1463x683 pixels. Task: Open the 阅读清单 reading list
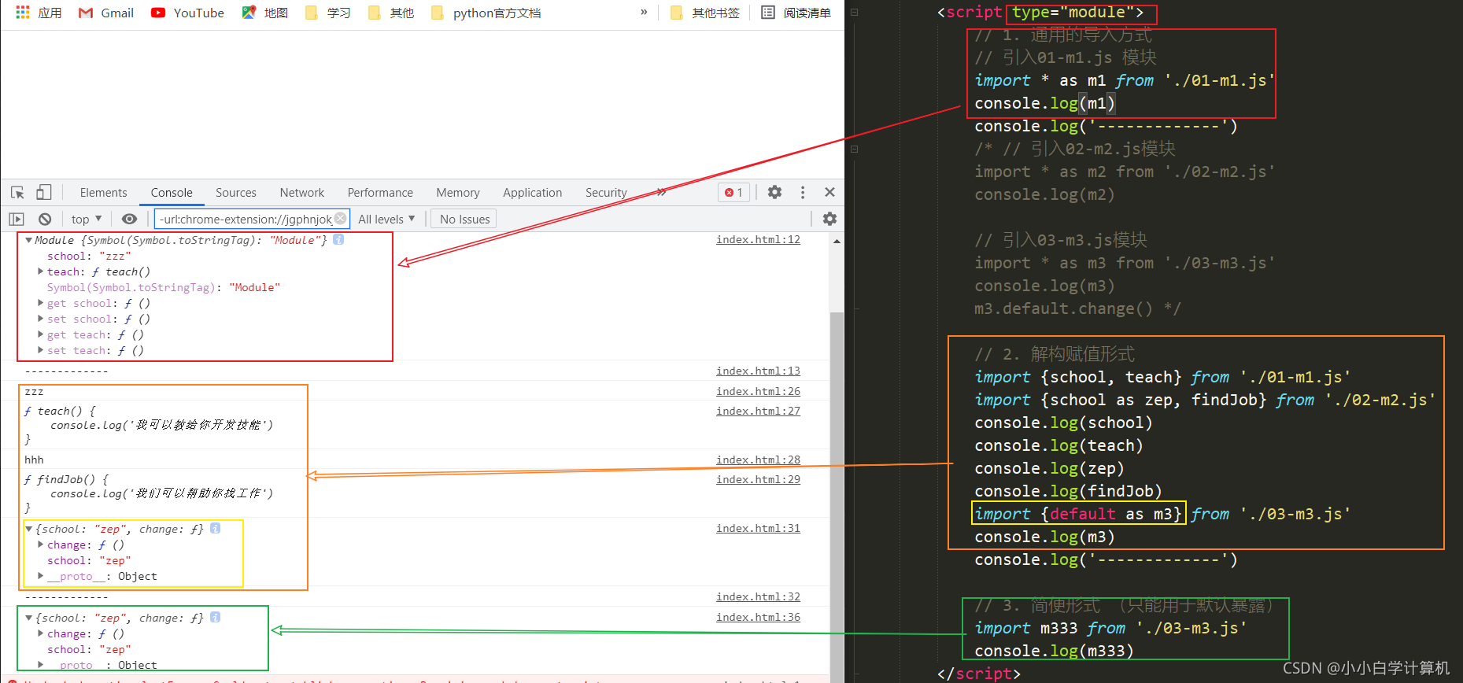[796, 13]
